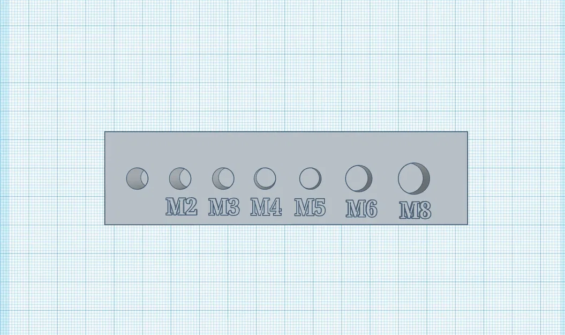Click the plate's top-left corner

105,132
